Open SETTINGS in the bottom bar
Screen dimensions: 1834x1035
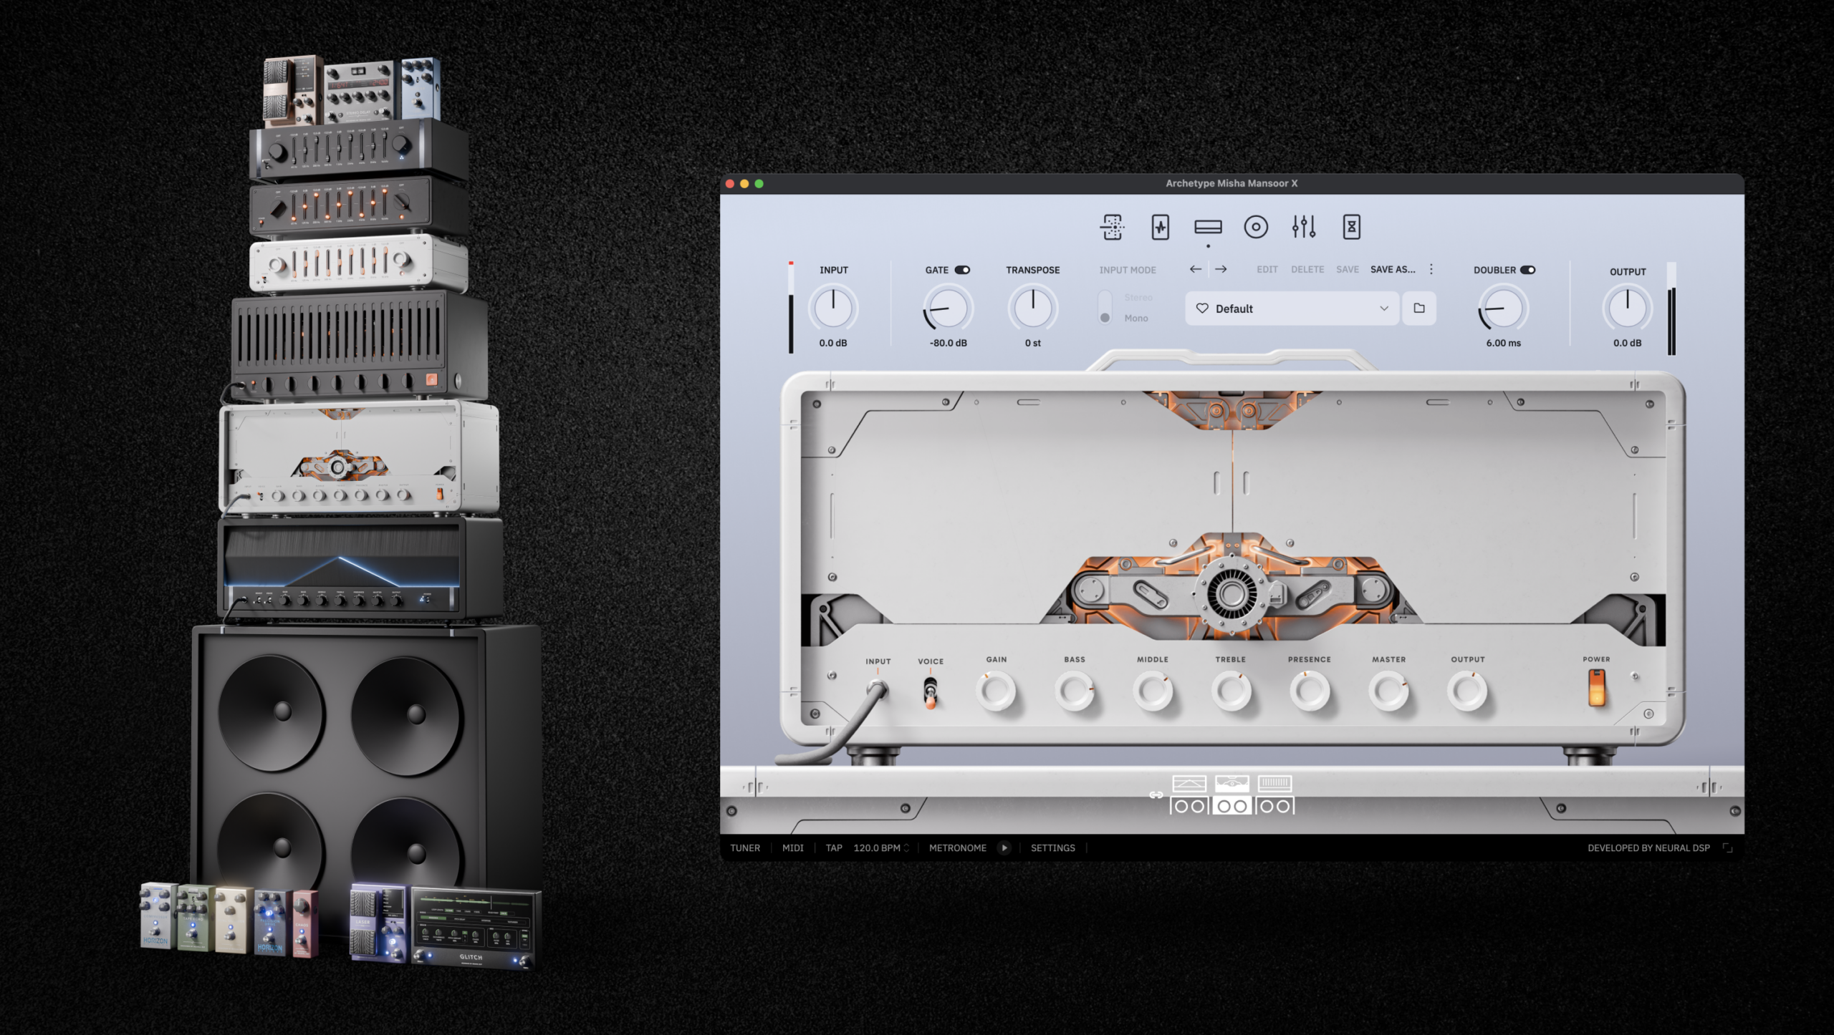tap(1052, 847)
